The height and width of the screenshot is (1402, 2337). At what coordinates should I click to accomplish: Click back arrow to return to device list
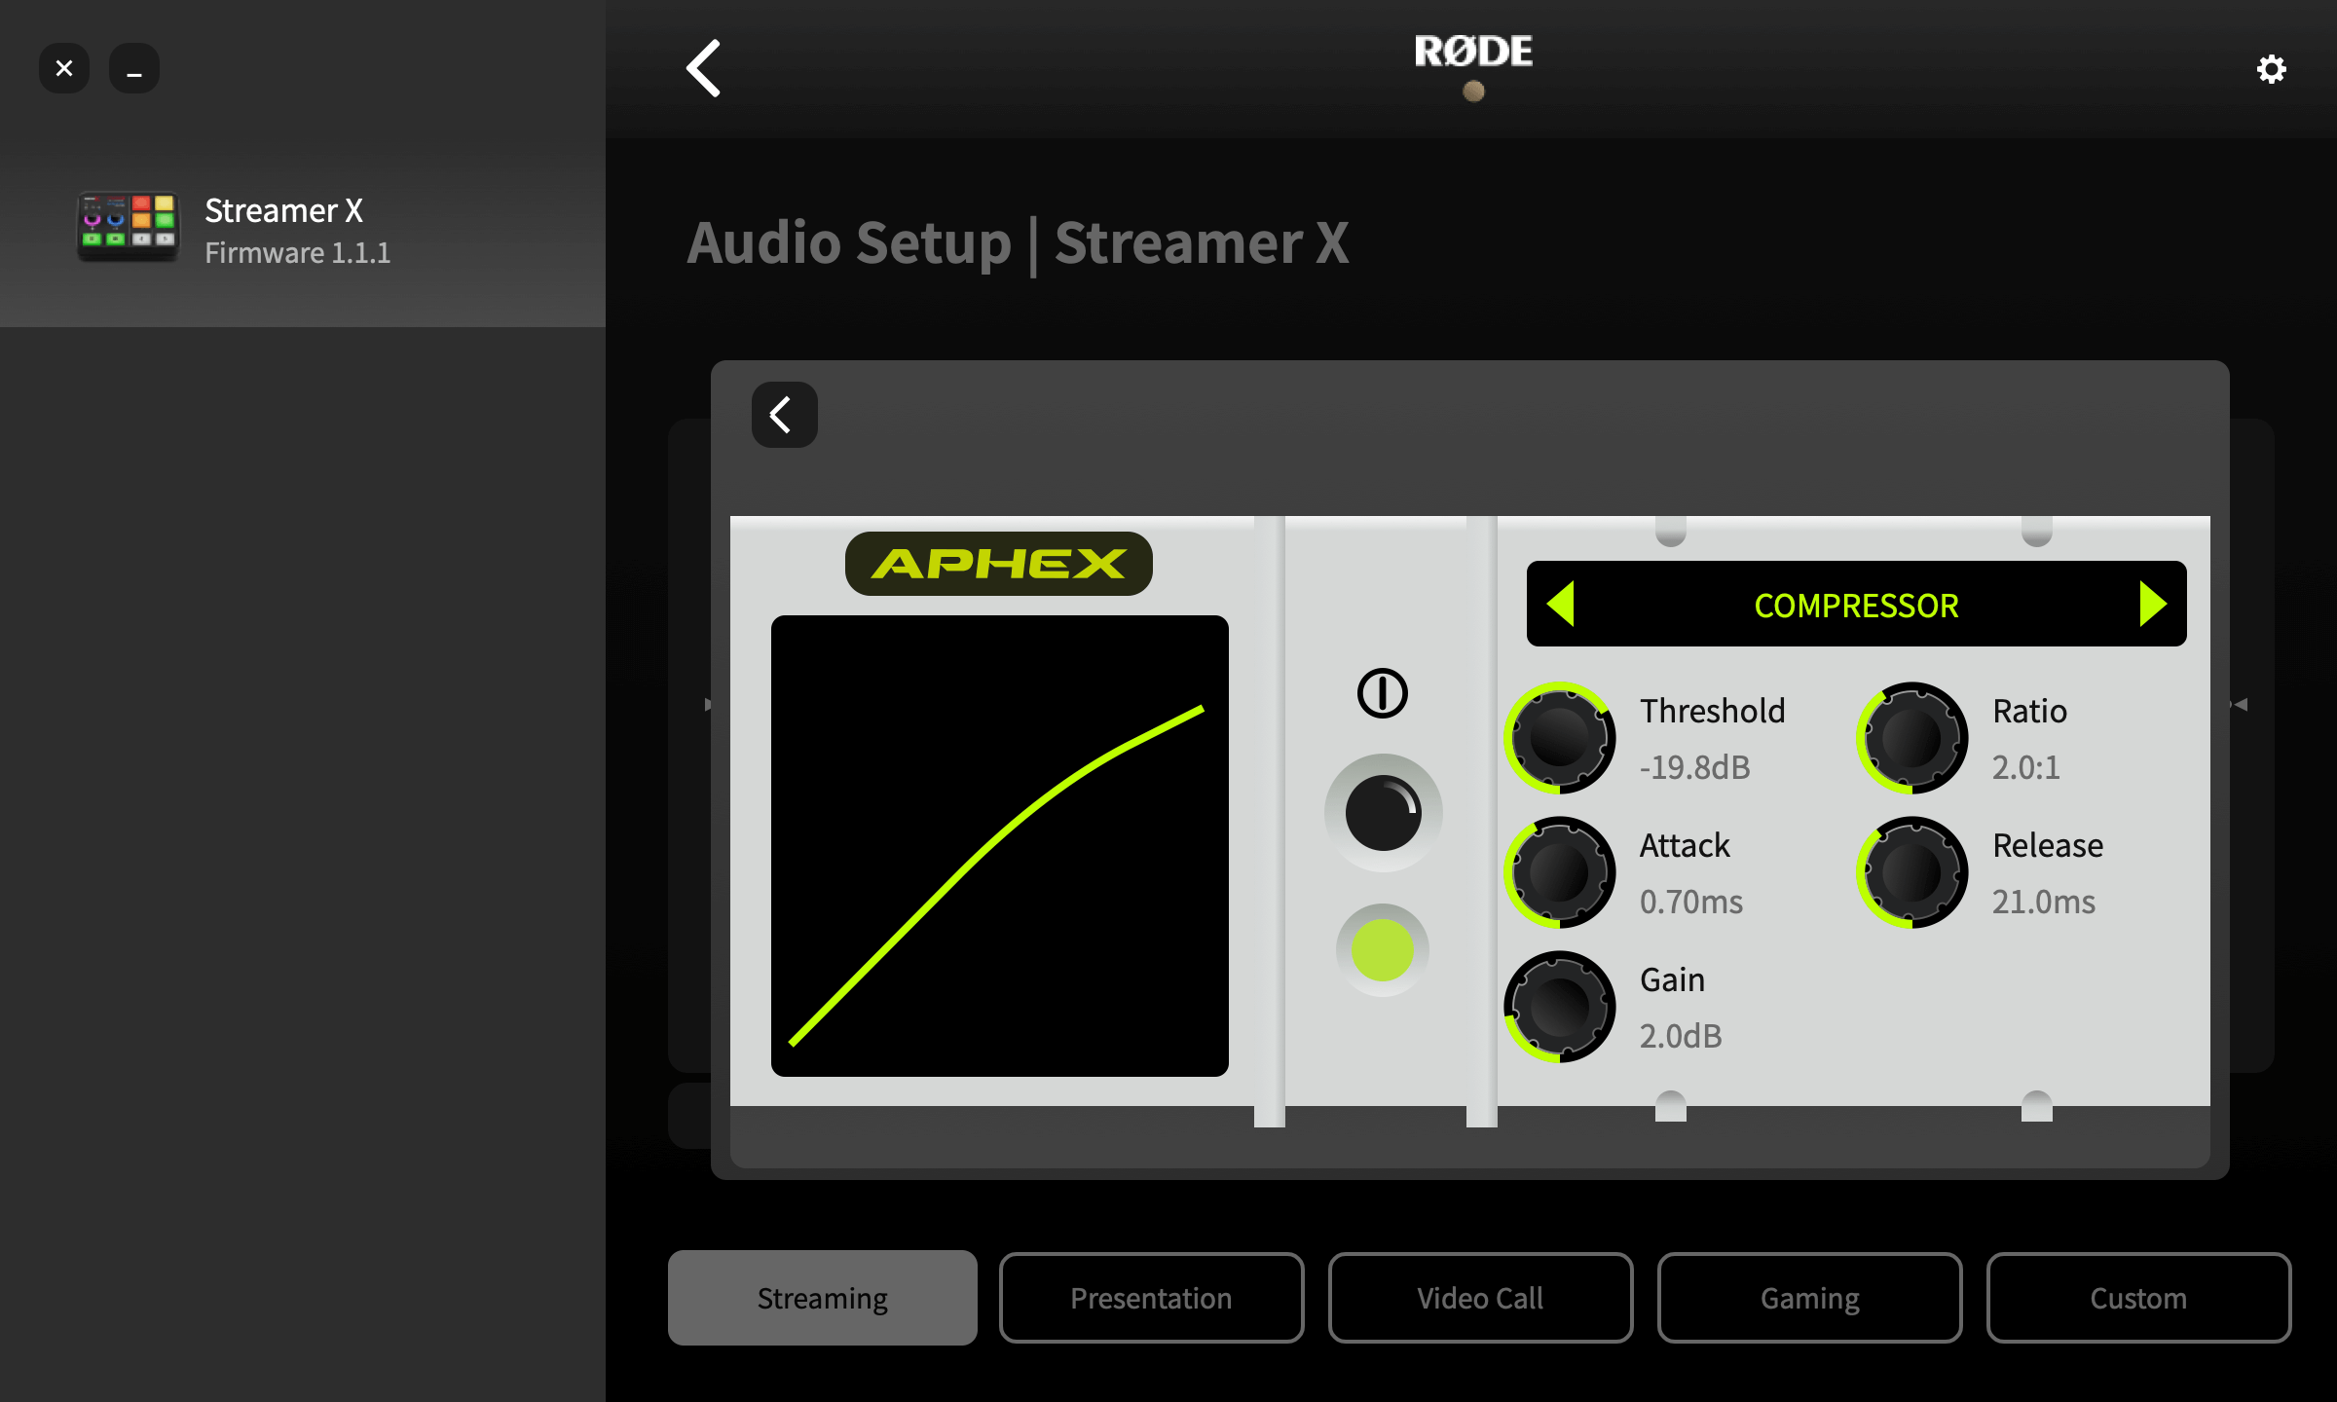(x=703, y=67)
